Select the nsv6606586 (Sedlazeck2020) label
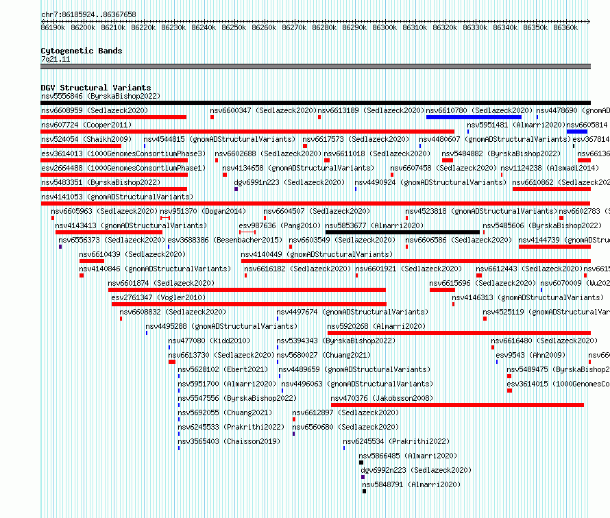610x518 pixels. click(x=459, y=240)
